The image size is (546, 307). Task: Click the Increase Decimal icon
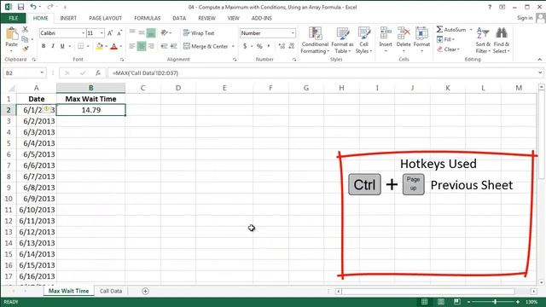(282, 46)
